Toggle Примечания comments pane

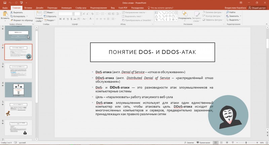pyautogui.click(x=203, y=143)
